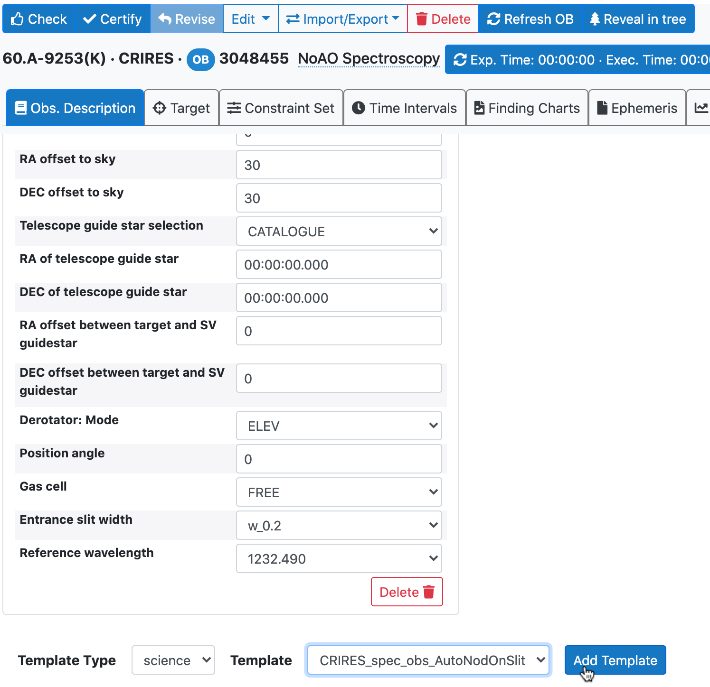Click the Check thumbs-up button
This screenshot has height=687, width=710.
coord(39,19)
